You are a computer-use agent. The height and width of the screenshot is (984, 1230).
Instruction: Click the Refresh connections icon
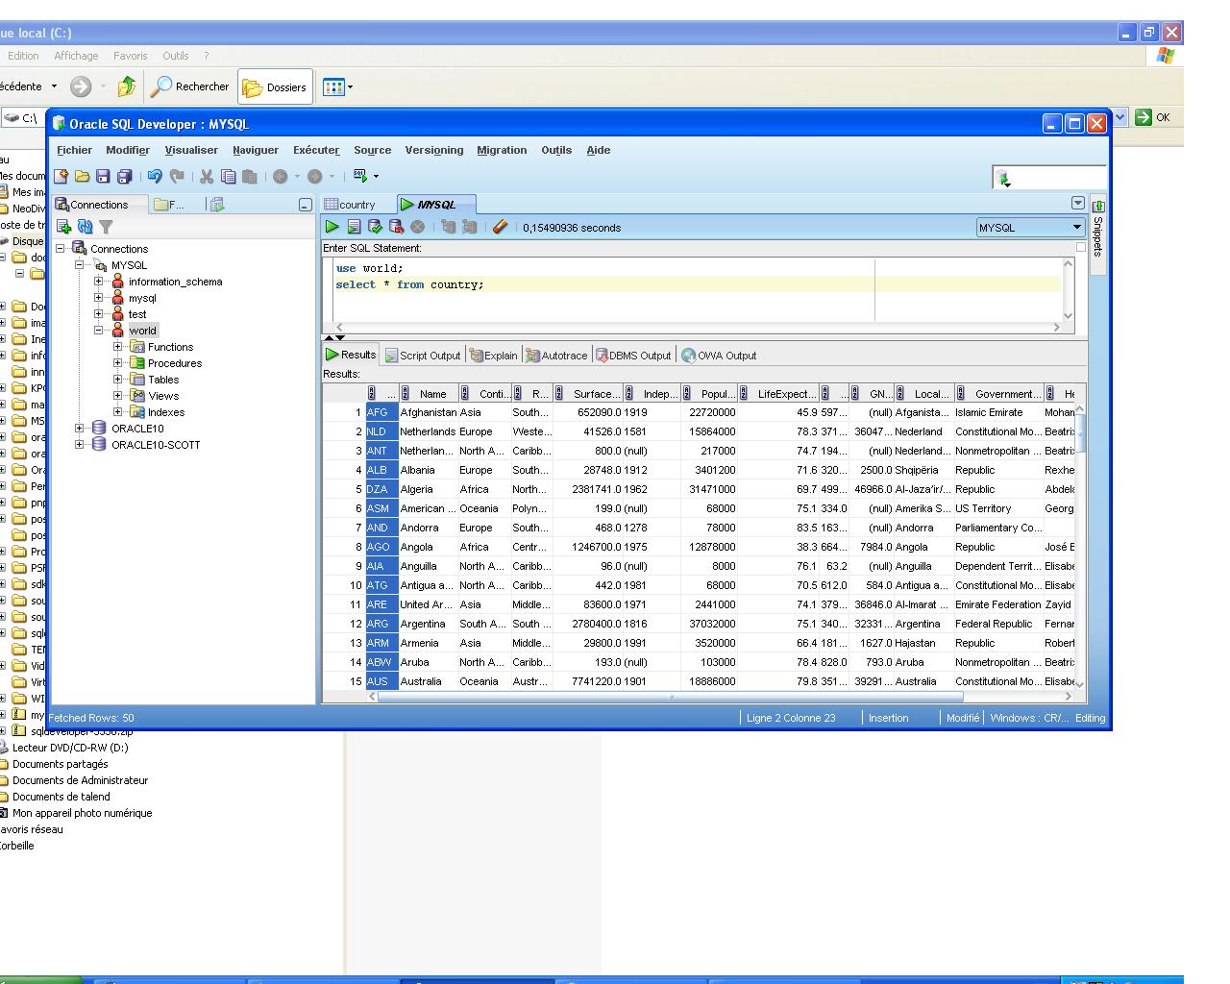(85, 227)
